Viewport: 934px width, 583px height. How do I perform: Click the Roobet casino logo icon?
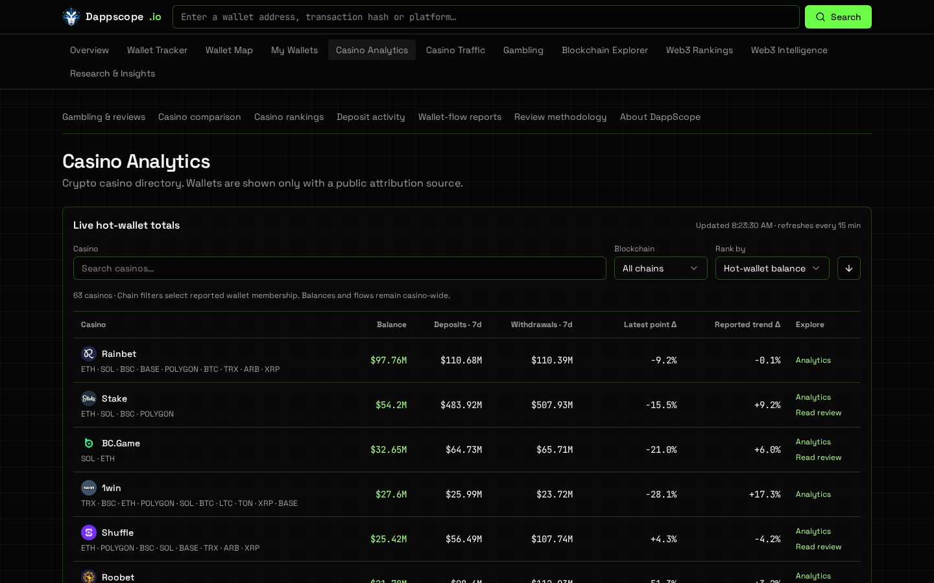[x=89, y=577]
